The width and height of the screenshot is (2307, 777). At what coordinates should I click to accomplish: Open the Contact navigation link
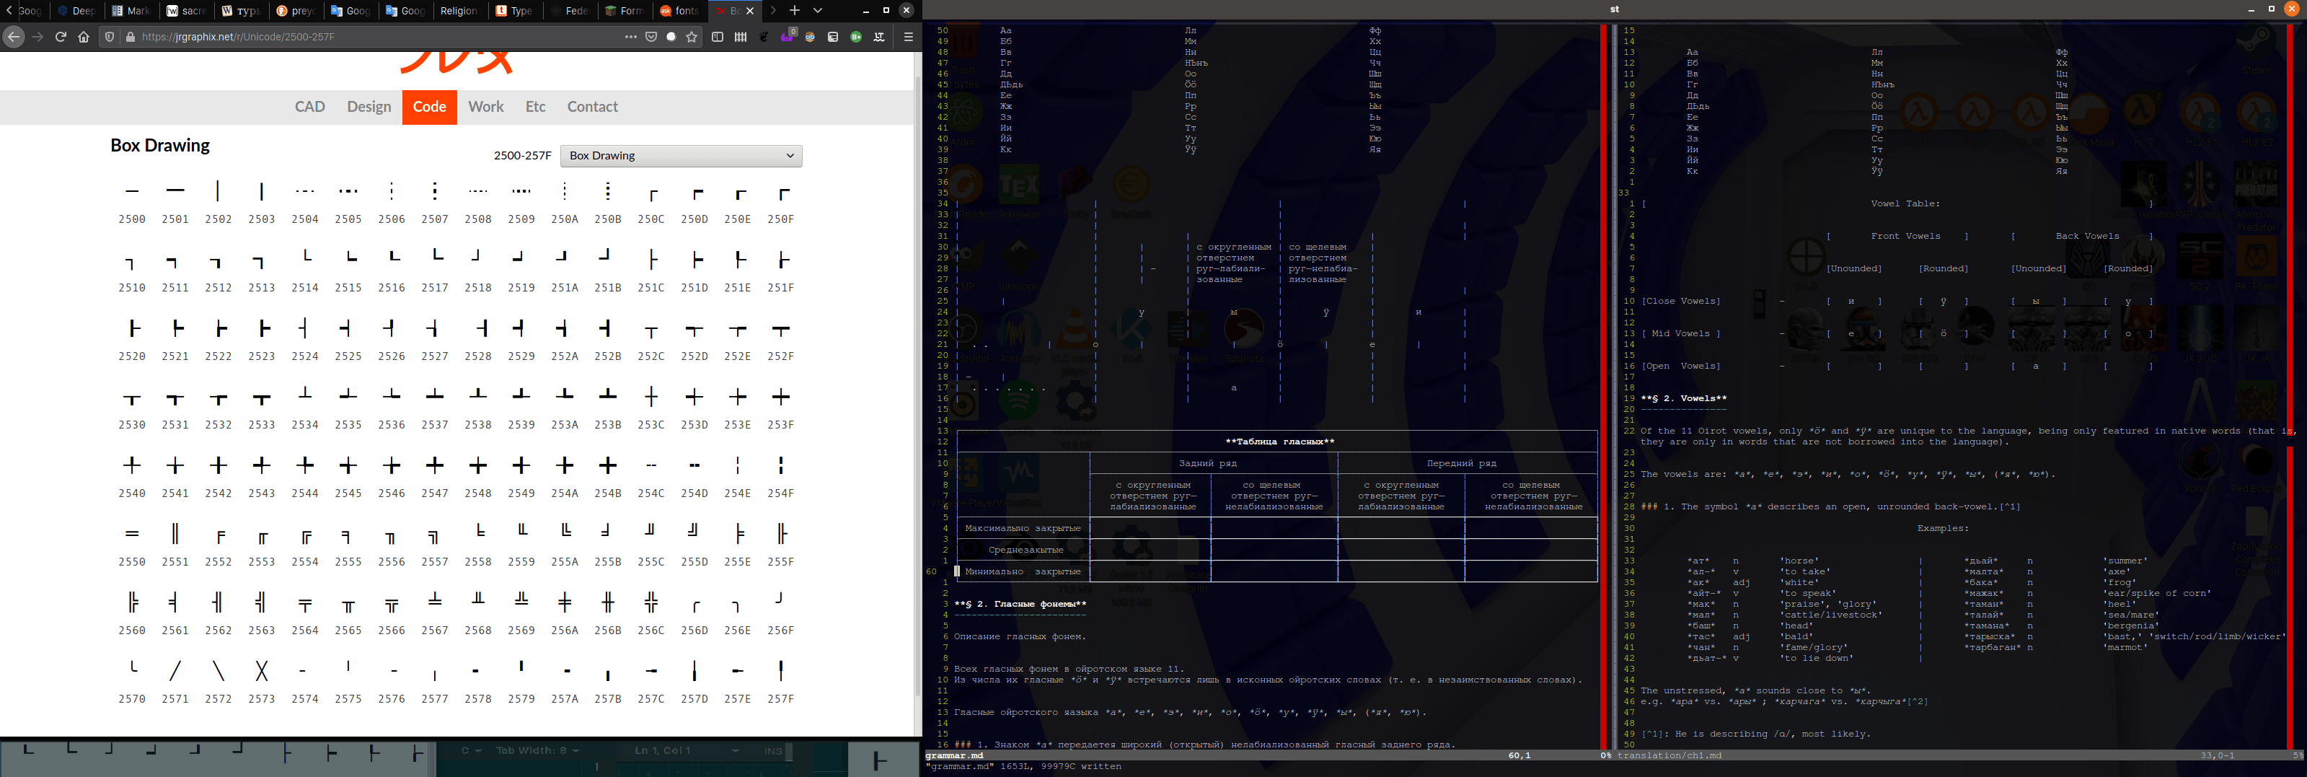(593, 107)
